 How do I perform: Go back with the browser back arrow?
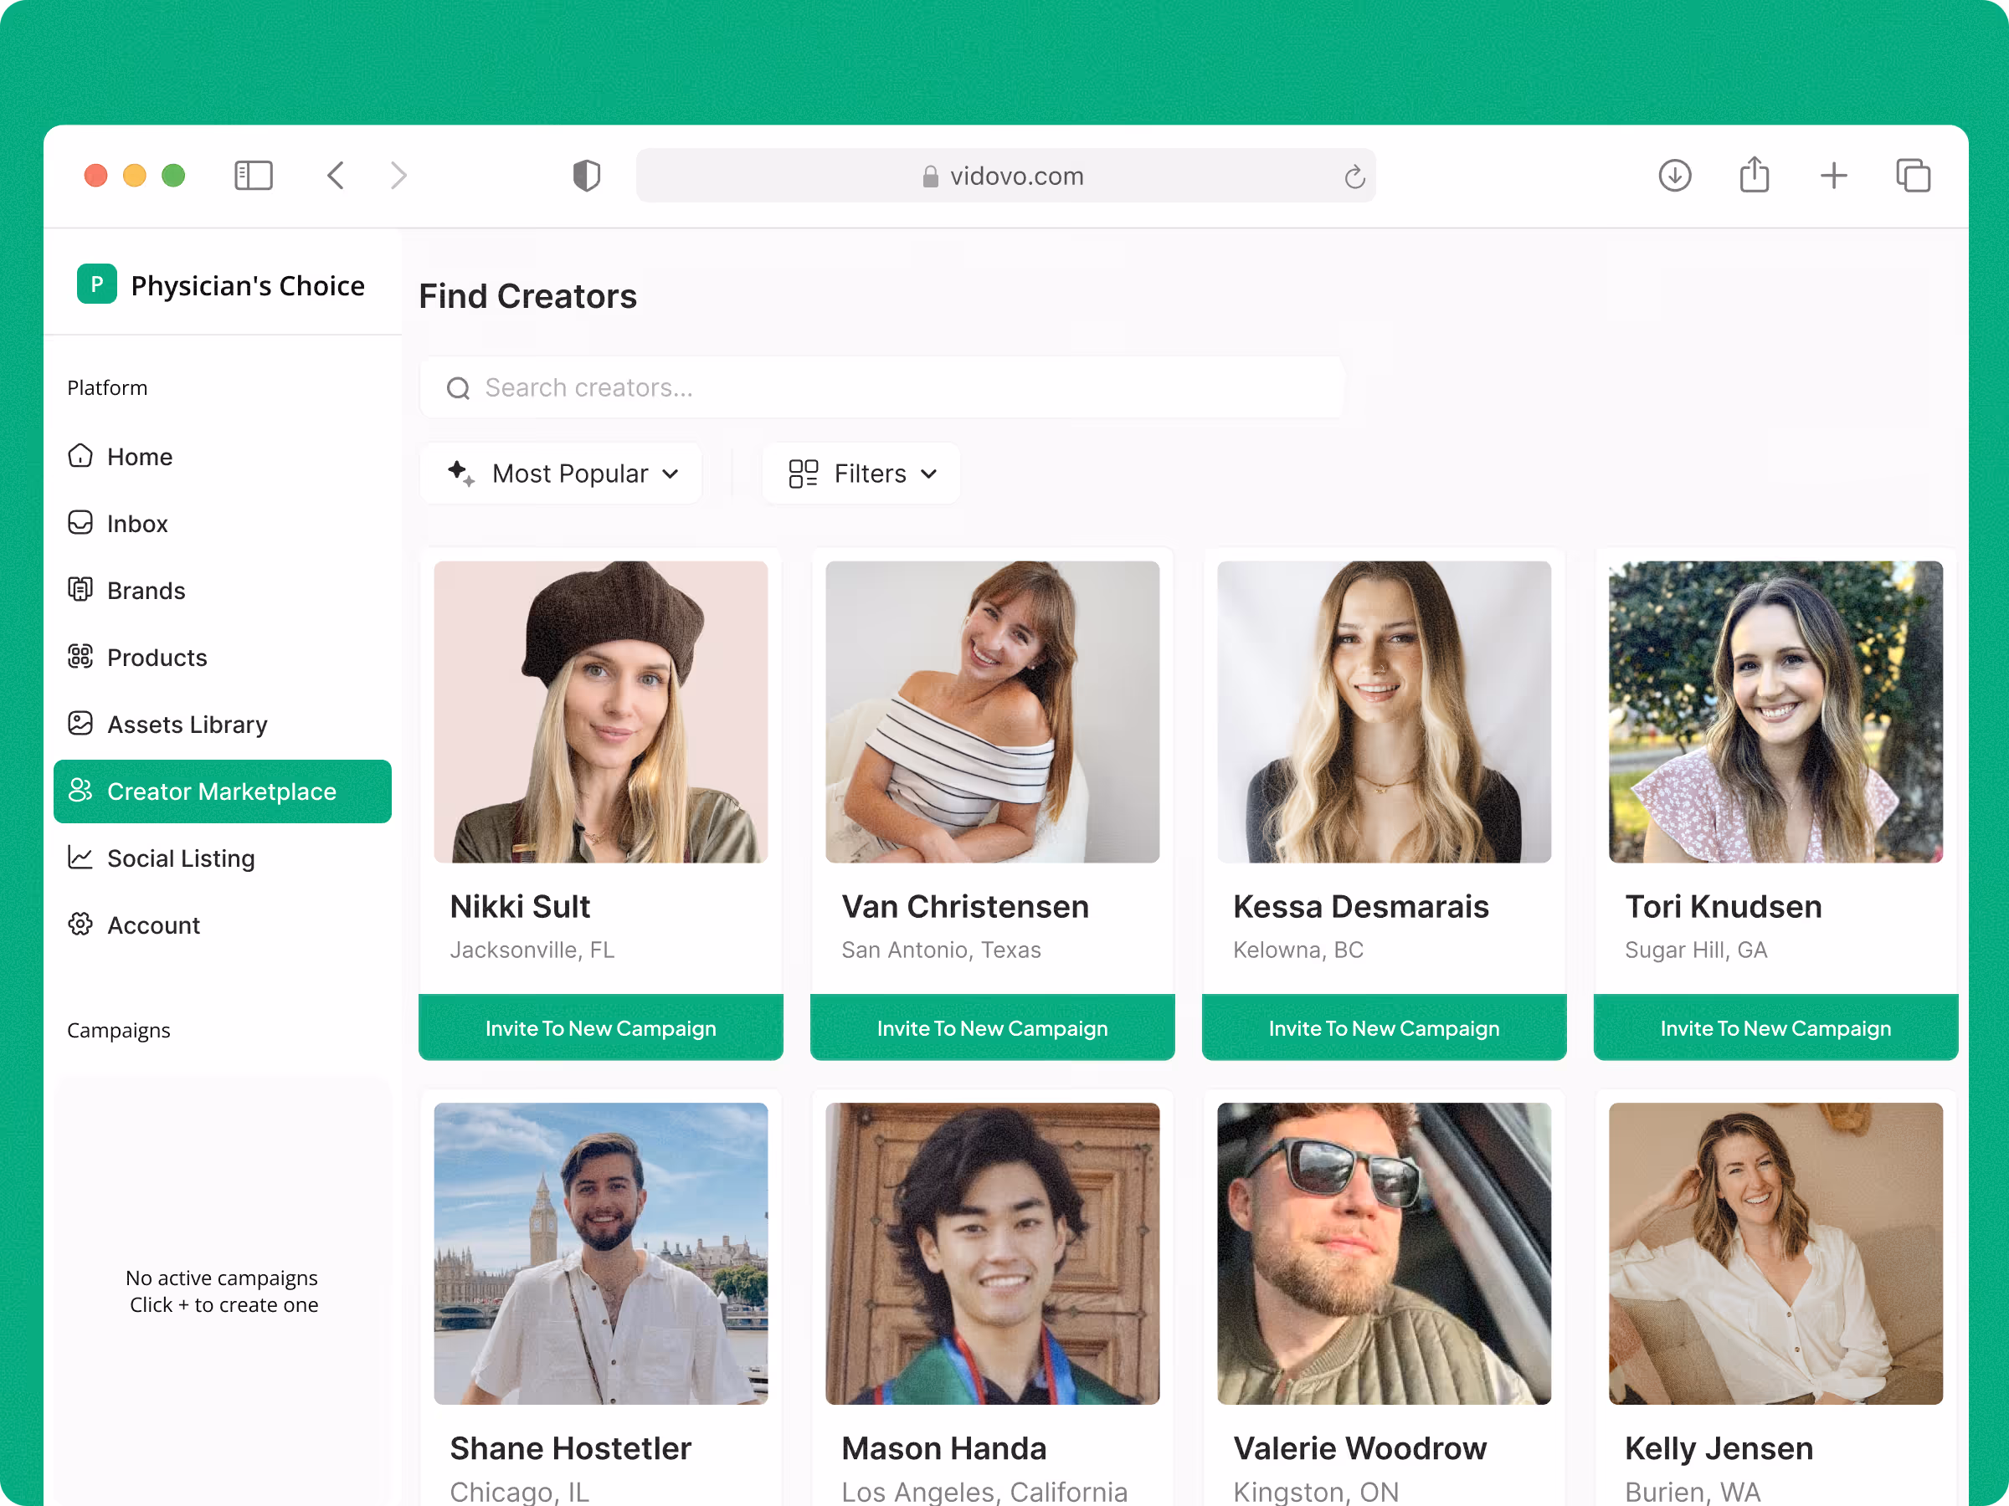[335, 175]
